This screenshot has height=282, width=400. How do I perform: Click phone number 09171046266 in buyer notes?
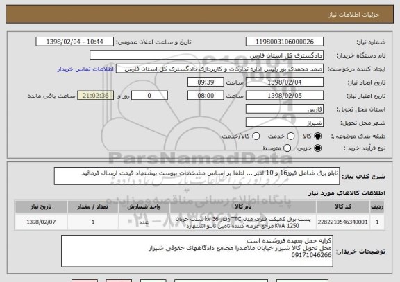311,255
